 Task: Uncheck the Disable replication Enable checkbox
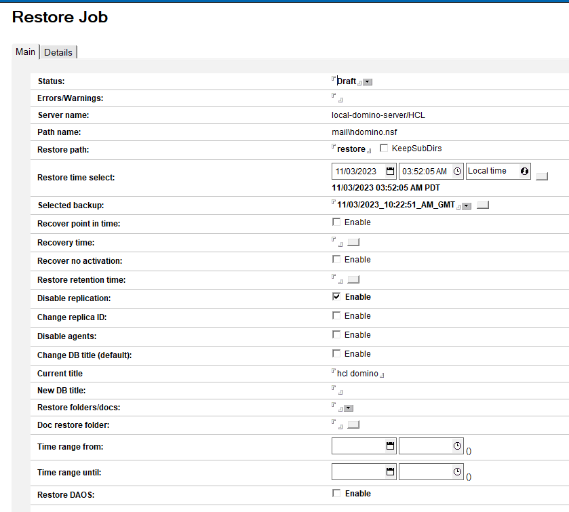(336, 296)
